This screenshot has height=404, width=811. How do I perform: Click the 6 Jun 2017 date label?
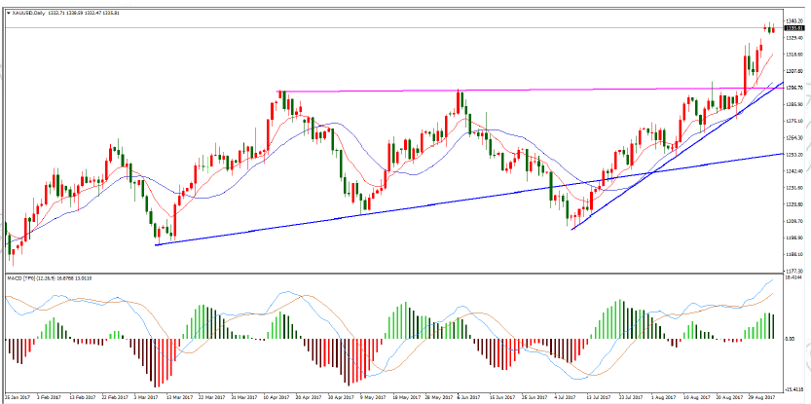(467, 398)
